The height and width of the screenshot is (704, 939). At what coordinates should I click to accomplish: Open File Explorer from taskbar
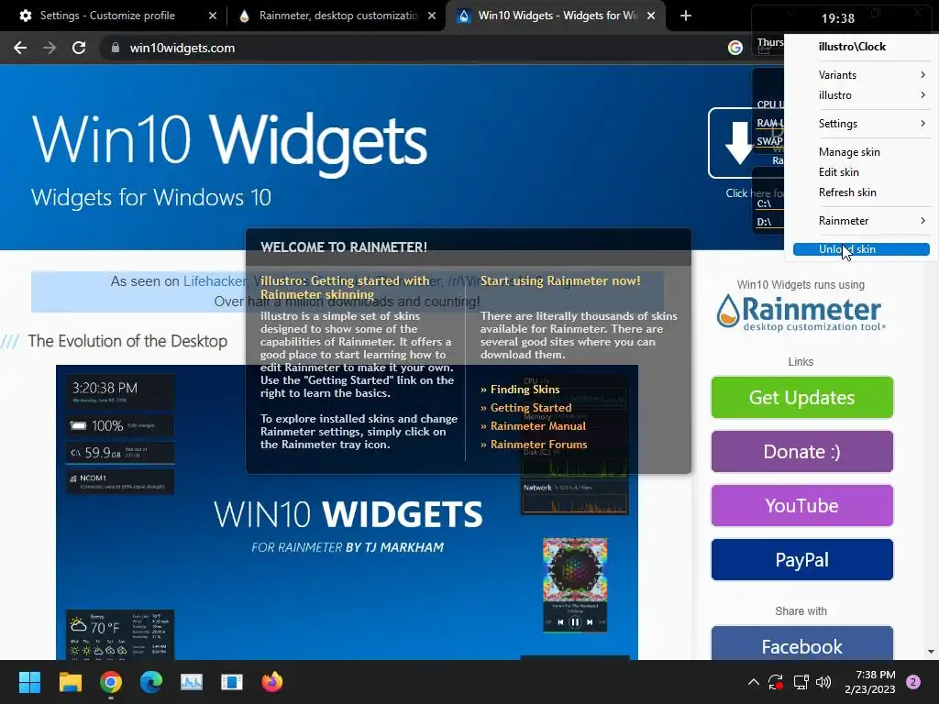point(70,682)
